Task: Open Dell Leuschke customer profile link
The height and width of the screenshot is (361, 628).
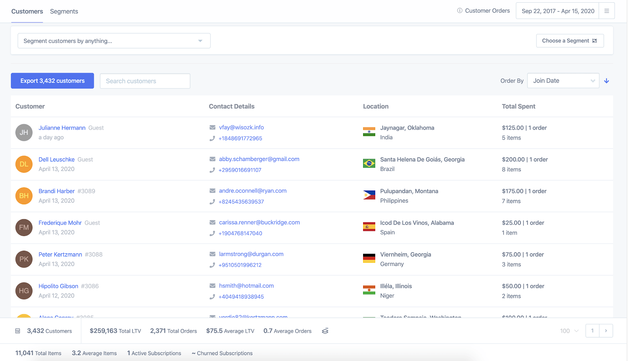Action: click(57, 159)
